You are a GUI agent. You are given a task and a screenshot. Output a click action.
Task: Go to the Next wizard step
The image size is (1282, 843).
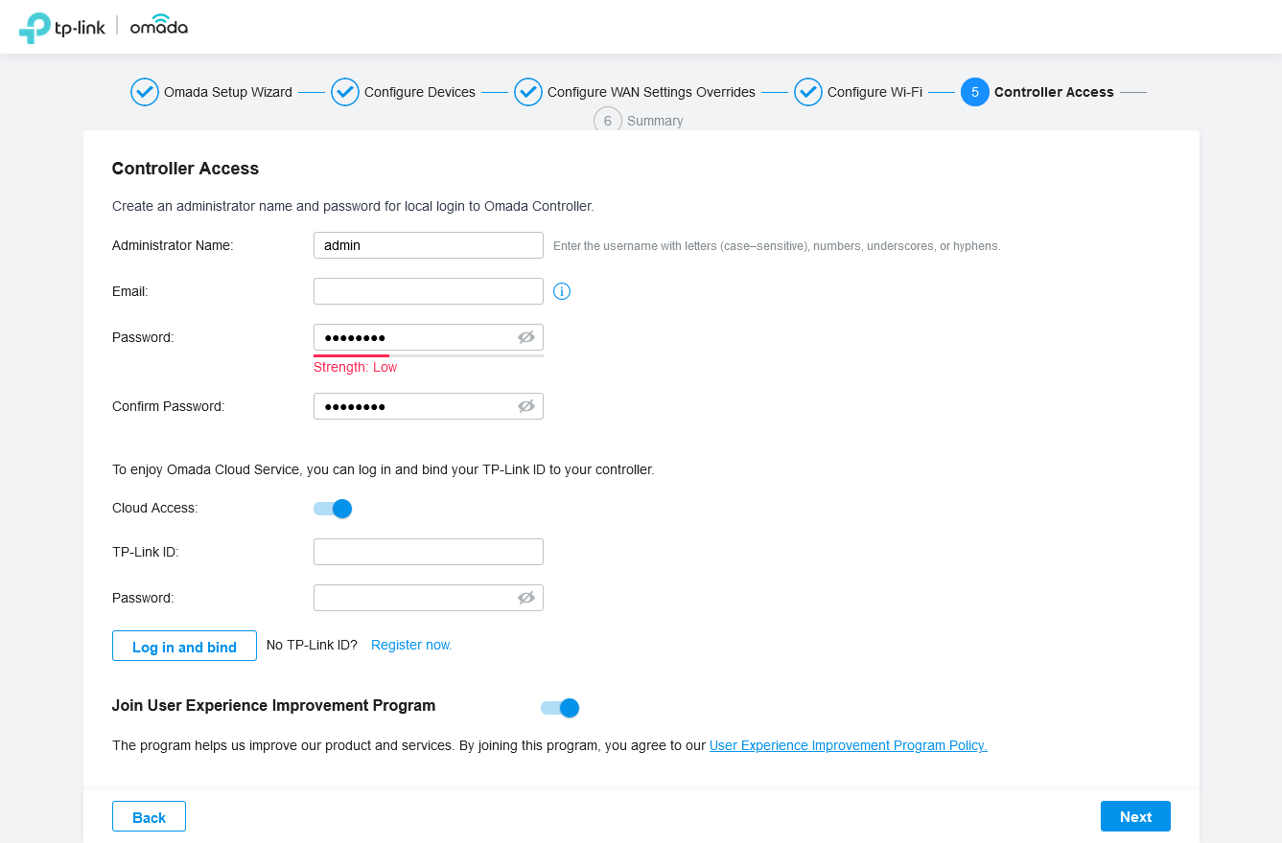[x=1135, y=816]
